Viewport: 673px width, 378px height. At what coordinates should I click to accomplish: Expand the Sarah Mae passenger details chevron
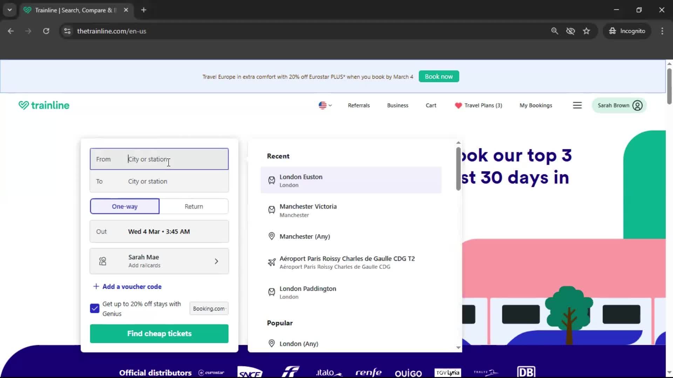click(x=216, y=261)
